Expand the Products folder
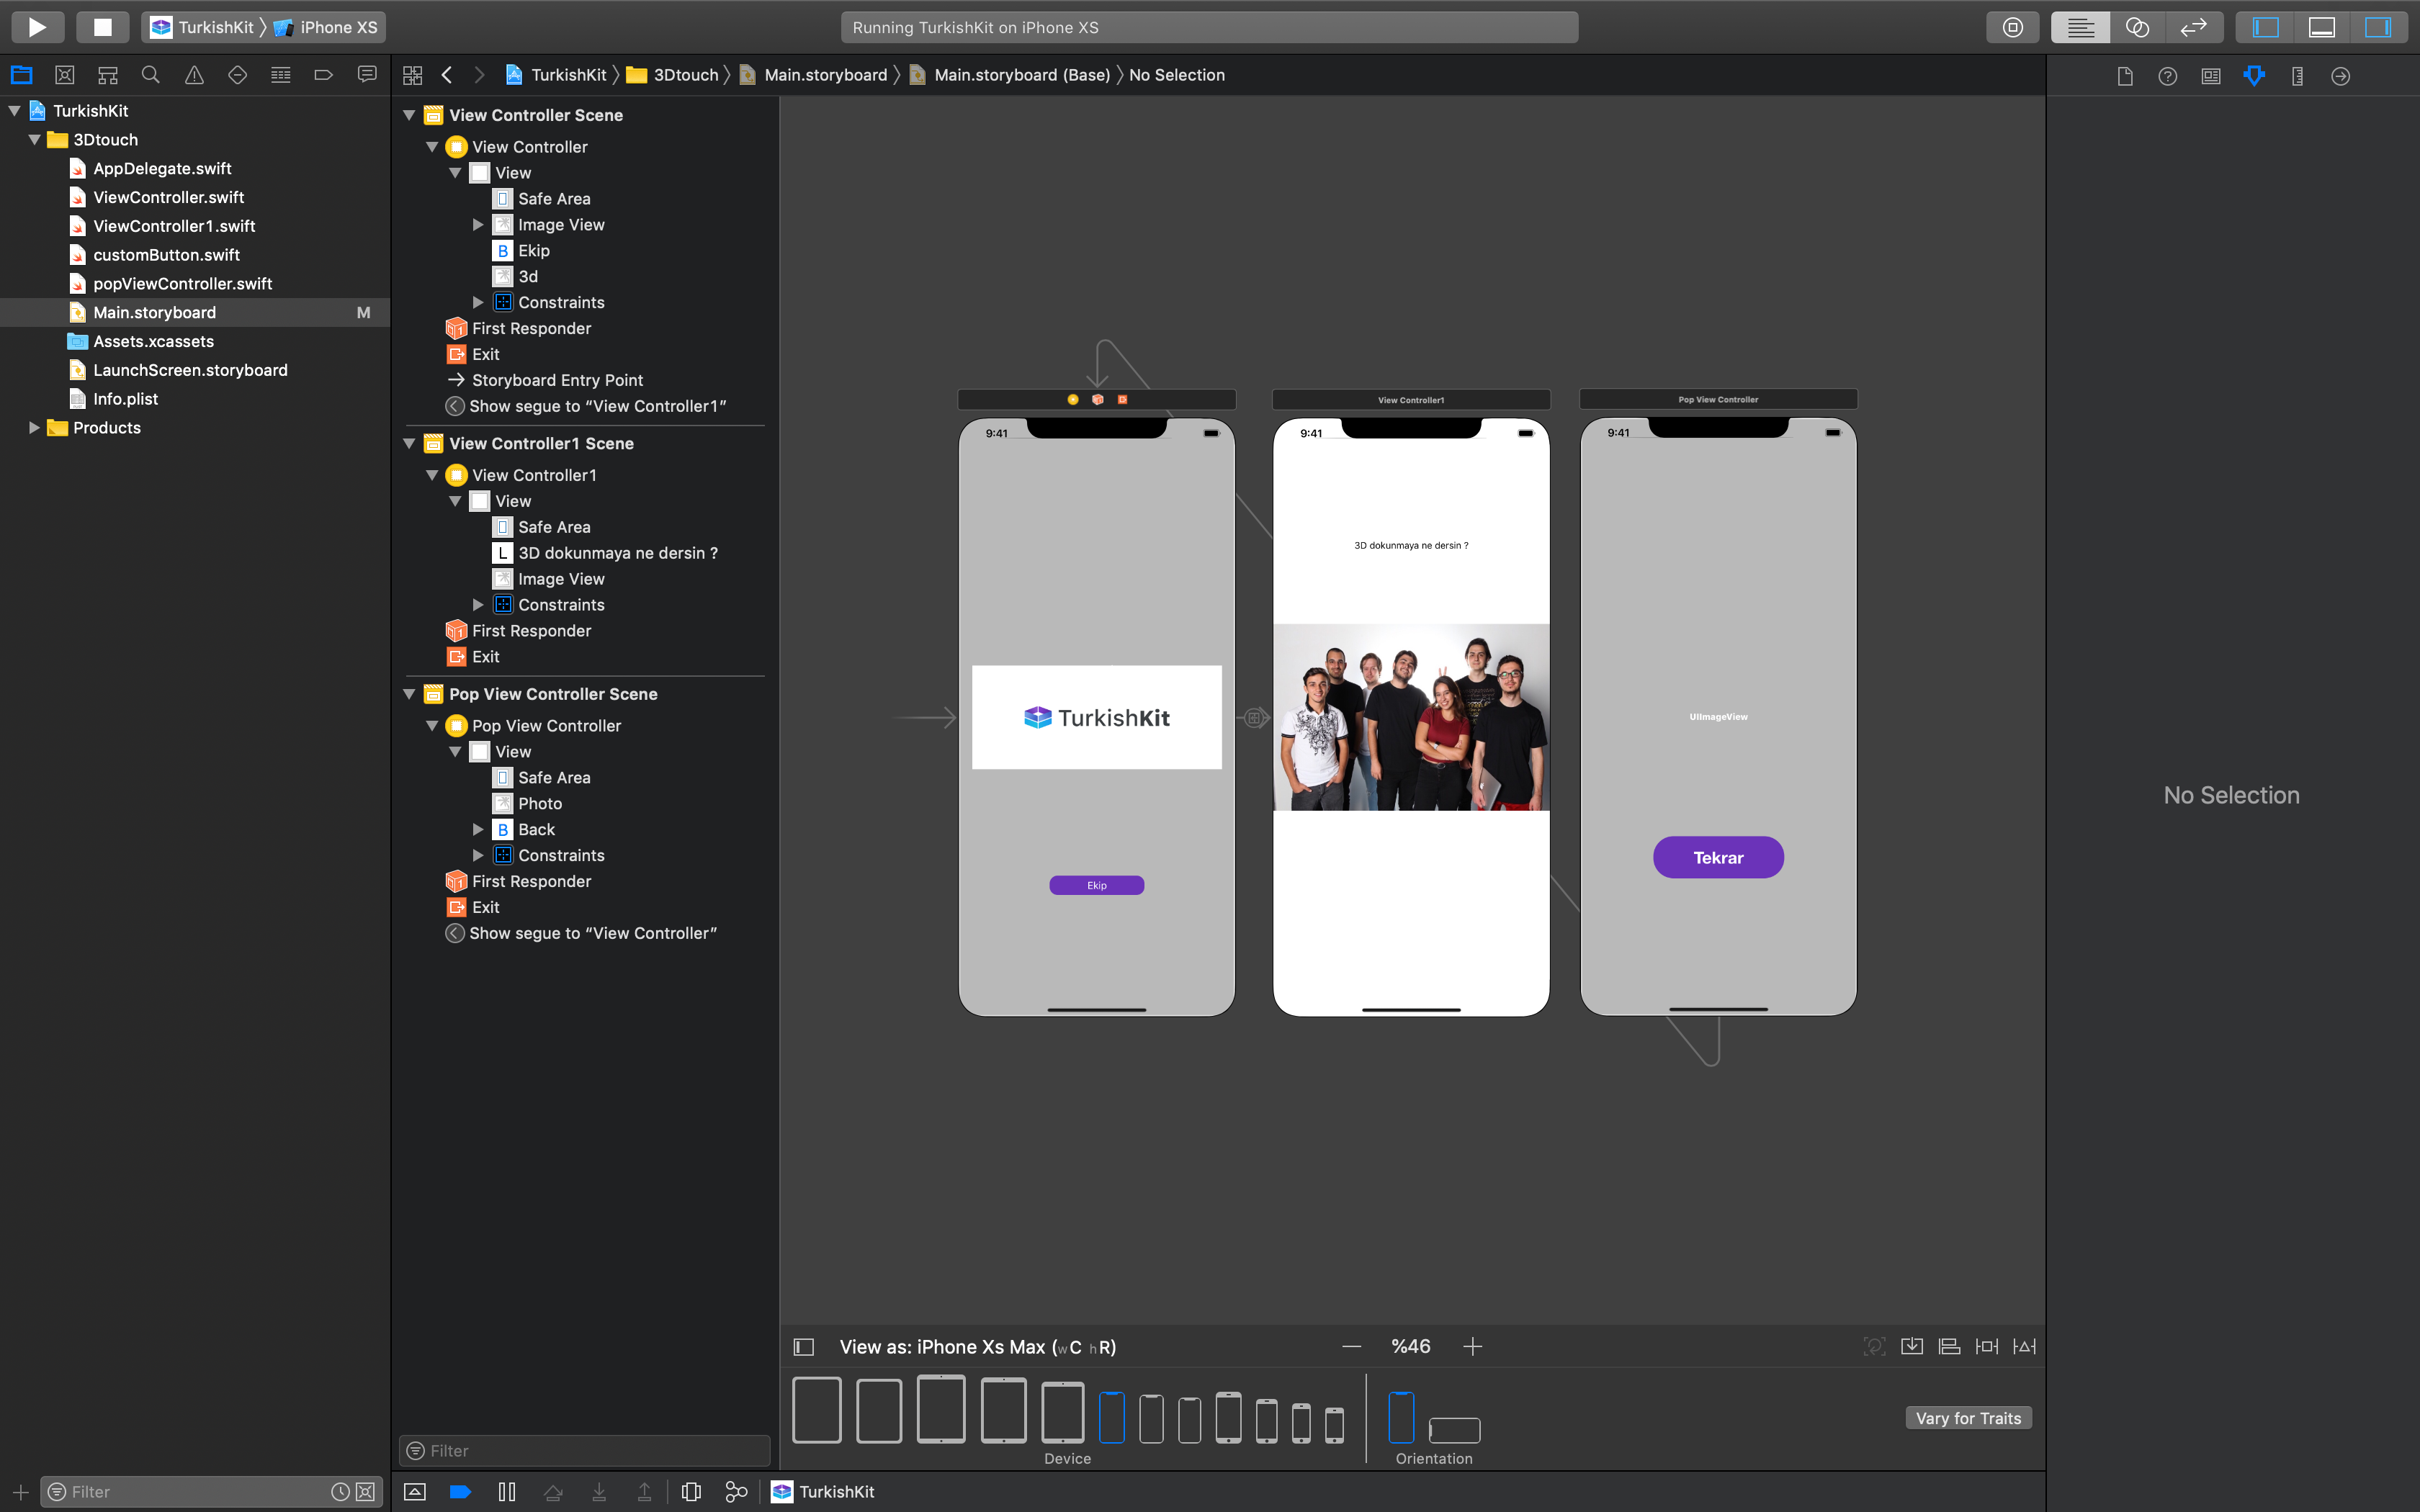The image size is (2420, 1512). pos(34,428)
